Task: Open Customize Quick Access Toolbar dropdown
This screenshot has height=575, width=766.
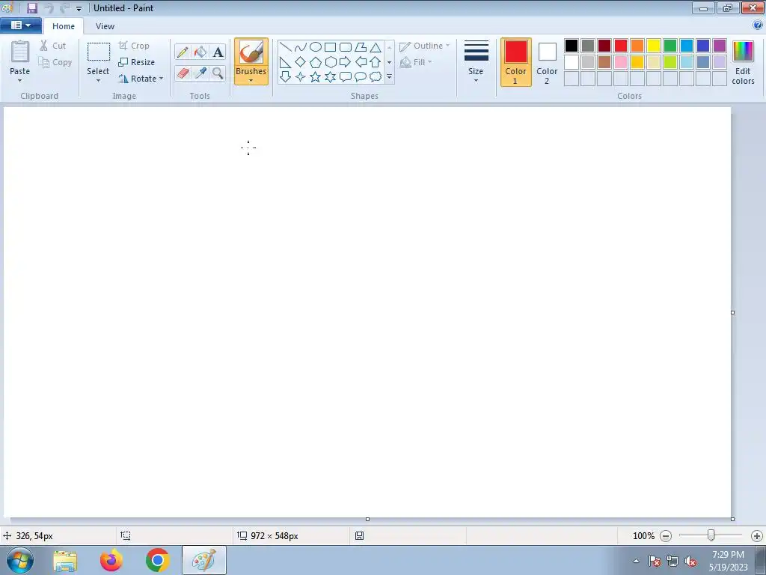Action: pyautogui.click(x=79, y=8)
